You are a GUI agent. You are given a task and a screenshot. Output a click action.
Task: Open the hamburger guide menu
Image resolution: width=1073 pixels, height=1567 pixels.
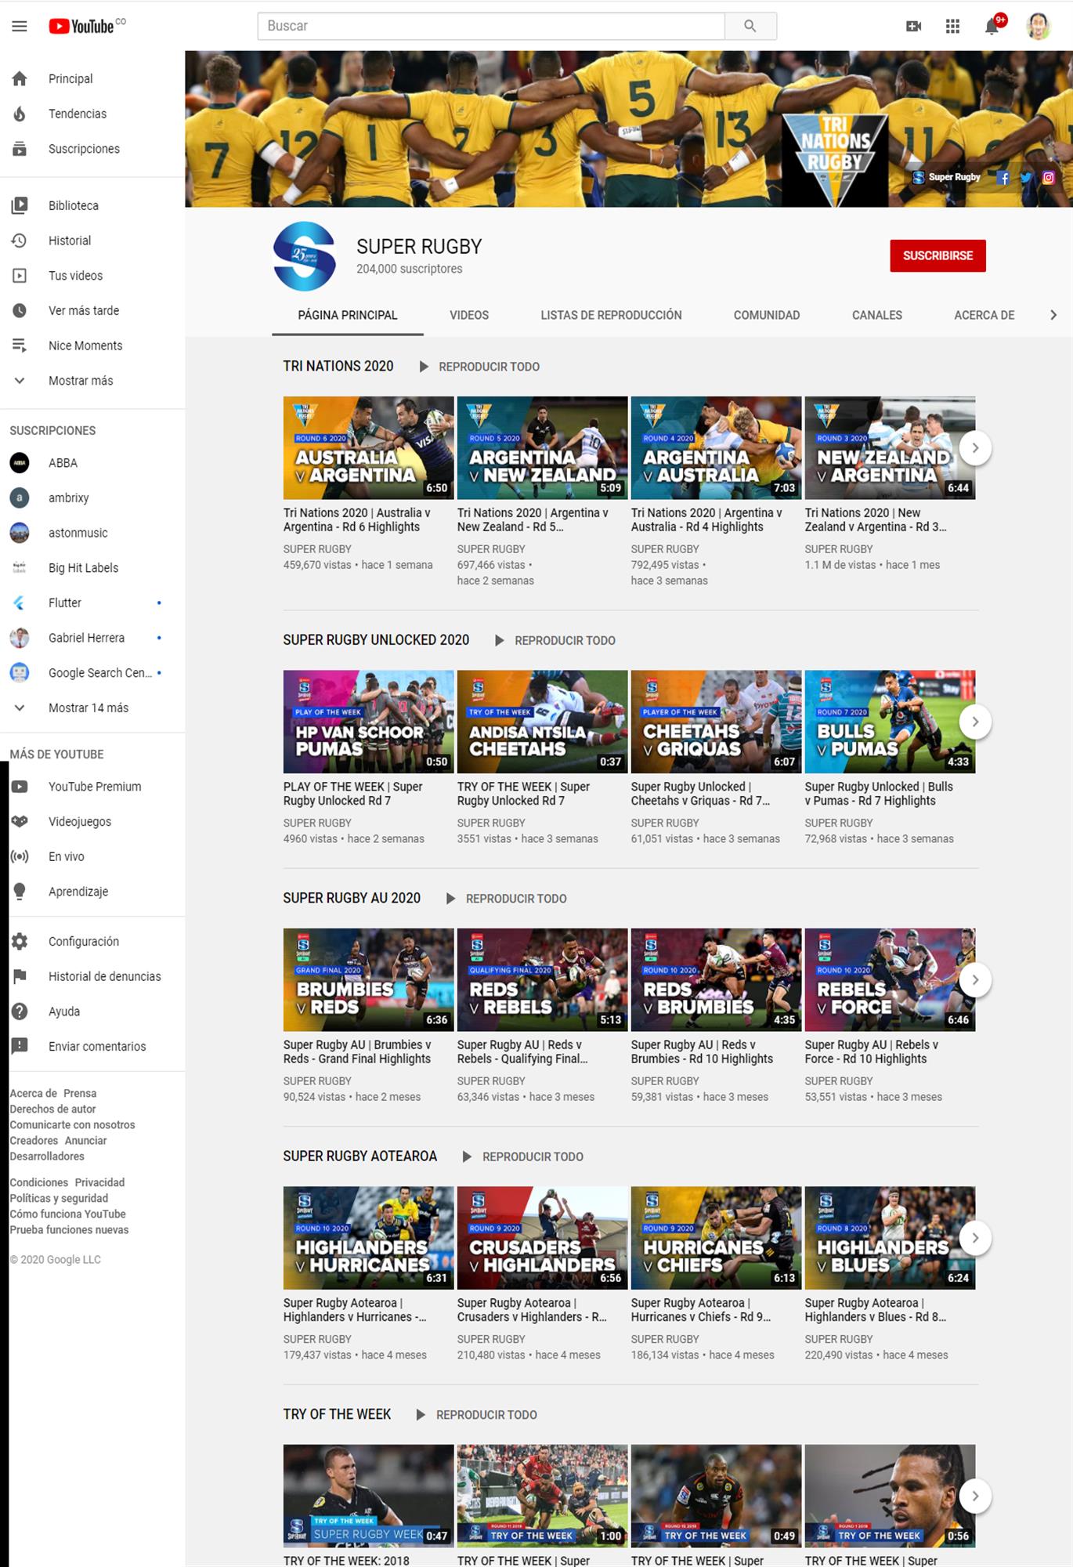(x=20, y=26)
